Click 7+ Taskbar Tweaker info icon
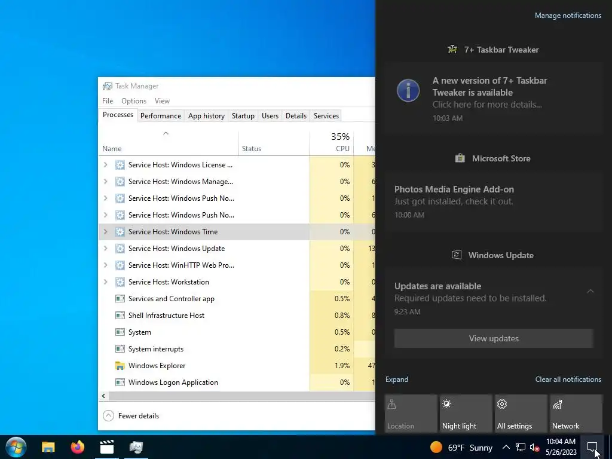 click(x=408, y=91)
